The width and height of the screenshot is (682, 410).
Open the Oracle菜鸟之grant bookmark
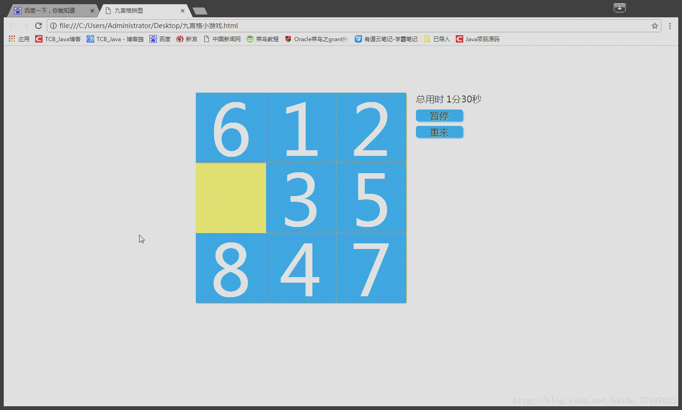[317, 39]
